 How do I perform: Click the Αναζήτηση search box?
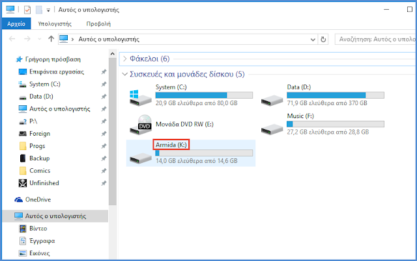point(375,39)
